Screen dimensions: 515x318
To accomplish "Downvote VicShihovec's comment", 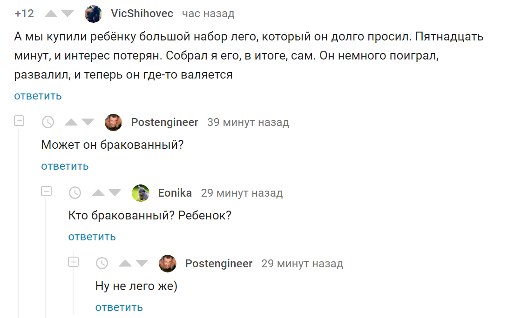I will pos(68,13).
